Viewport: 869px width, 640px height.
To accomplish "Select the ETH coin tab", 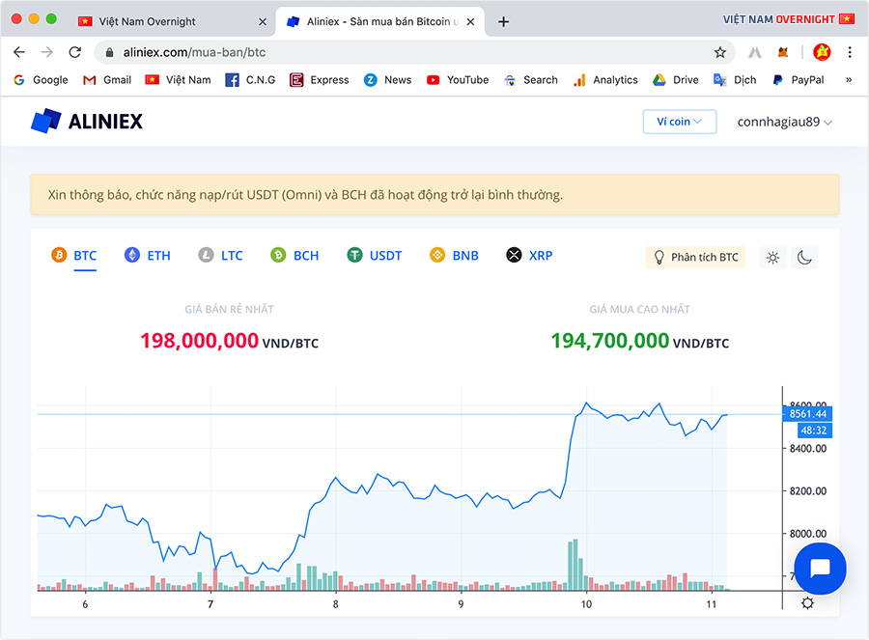I will tap(148, 256).
